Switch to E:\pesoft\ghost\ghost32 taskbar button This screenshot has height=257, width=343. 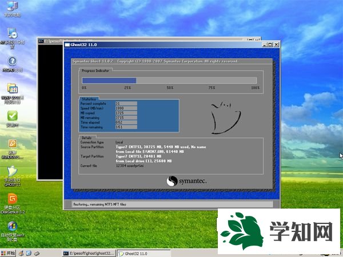(89, 253)
